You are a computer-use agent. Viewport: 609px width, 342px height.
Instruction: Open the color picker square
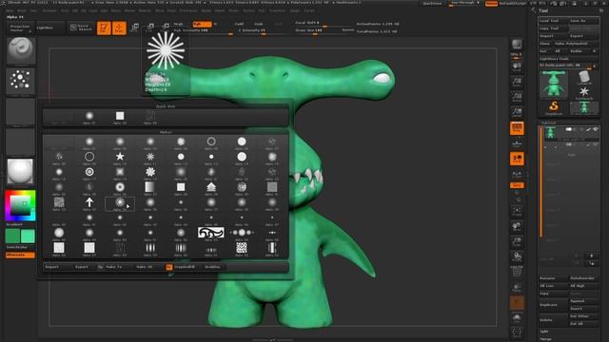pyautogui.click(x=20, y=205)
